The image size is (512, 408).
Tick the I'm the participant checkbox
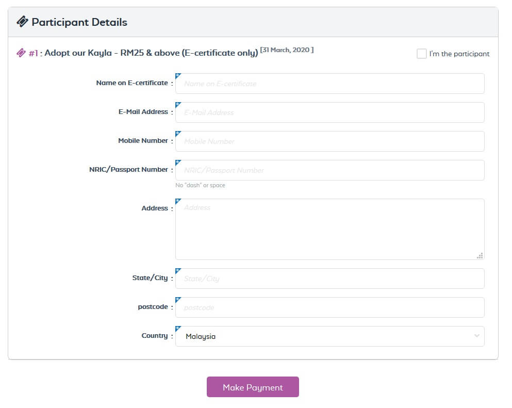pos(422,54)
